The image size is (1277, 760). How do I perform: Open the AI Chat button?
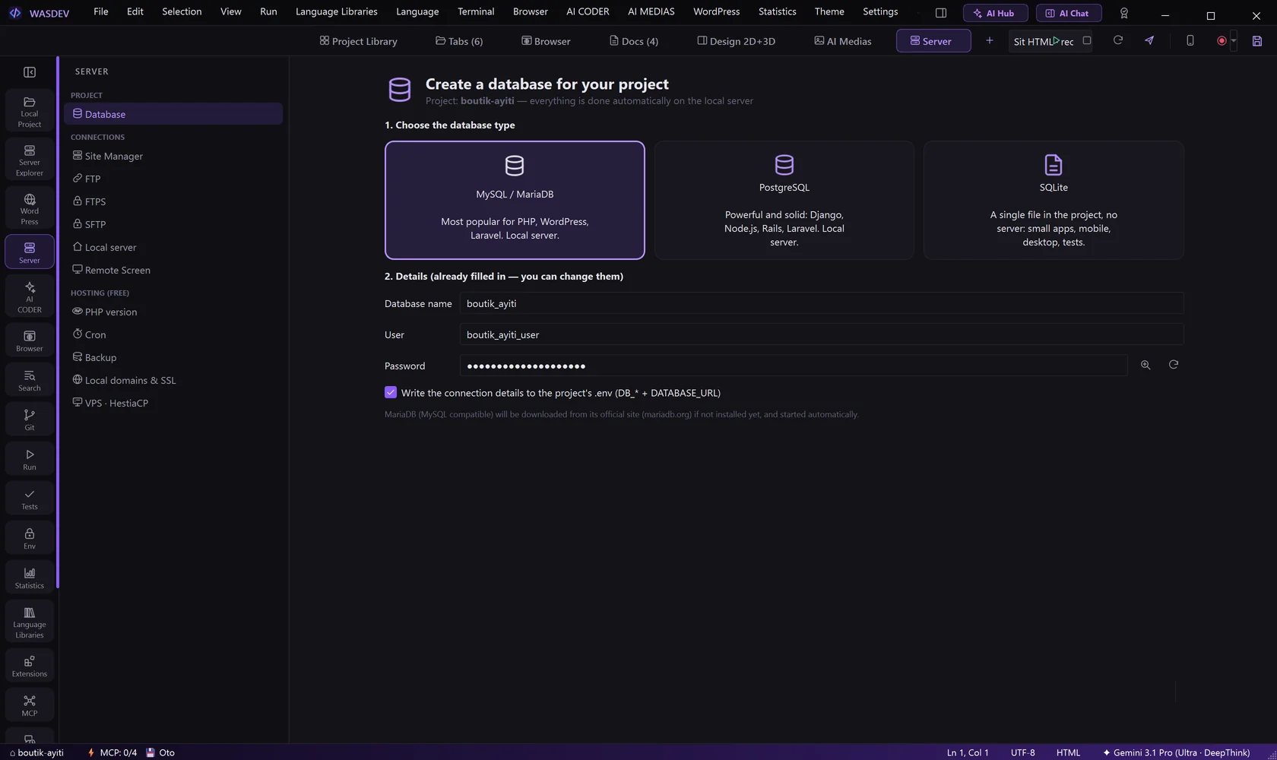pyautogui.click(x=1069, y=13)
